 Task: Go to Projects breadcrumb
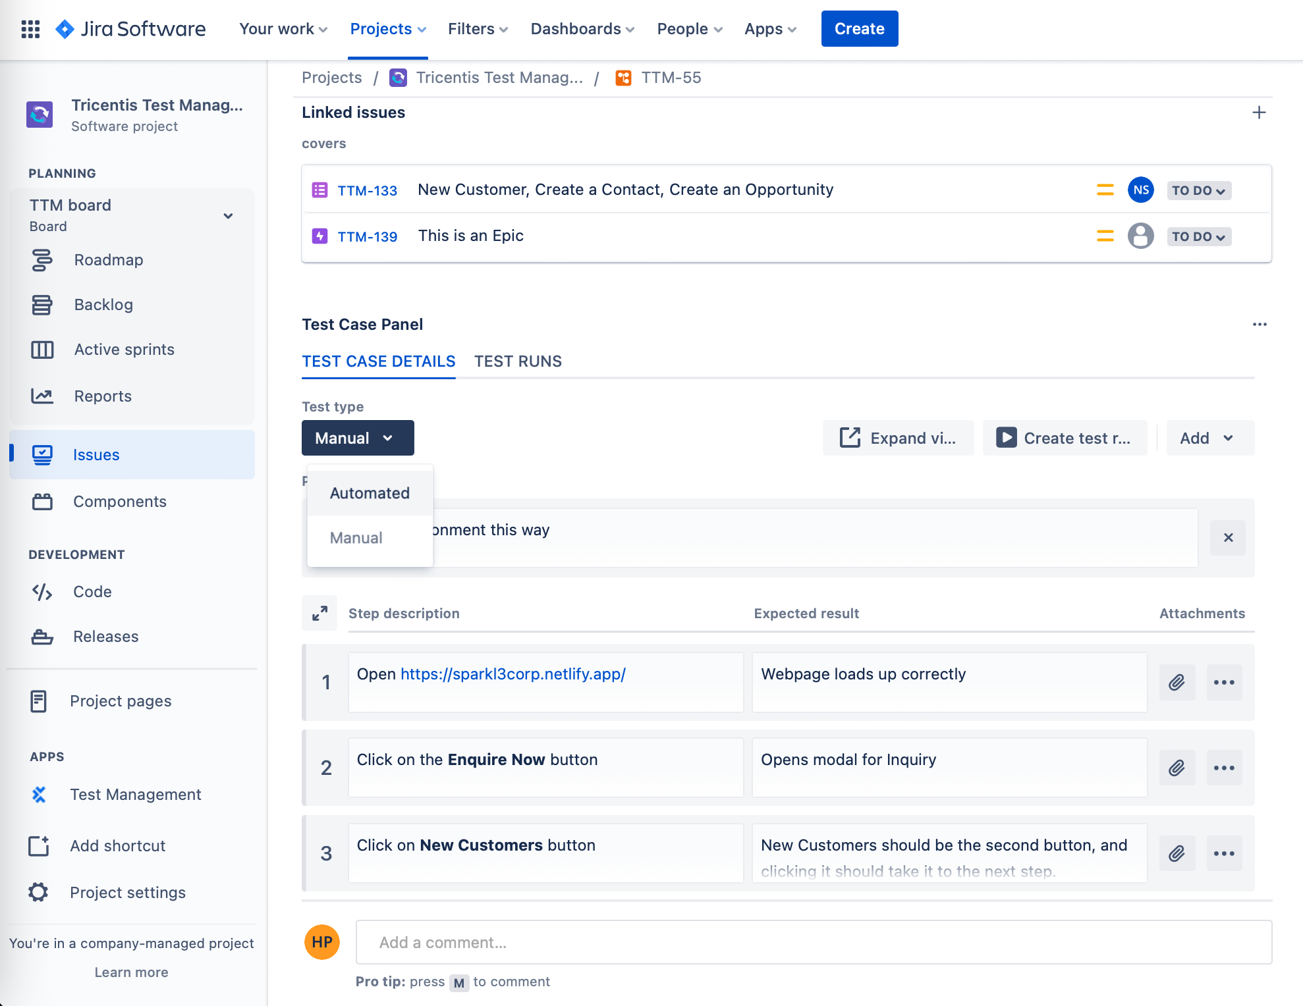[331, 78]
